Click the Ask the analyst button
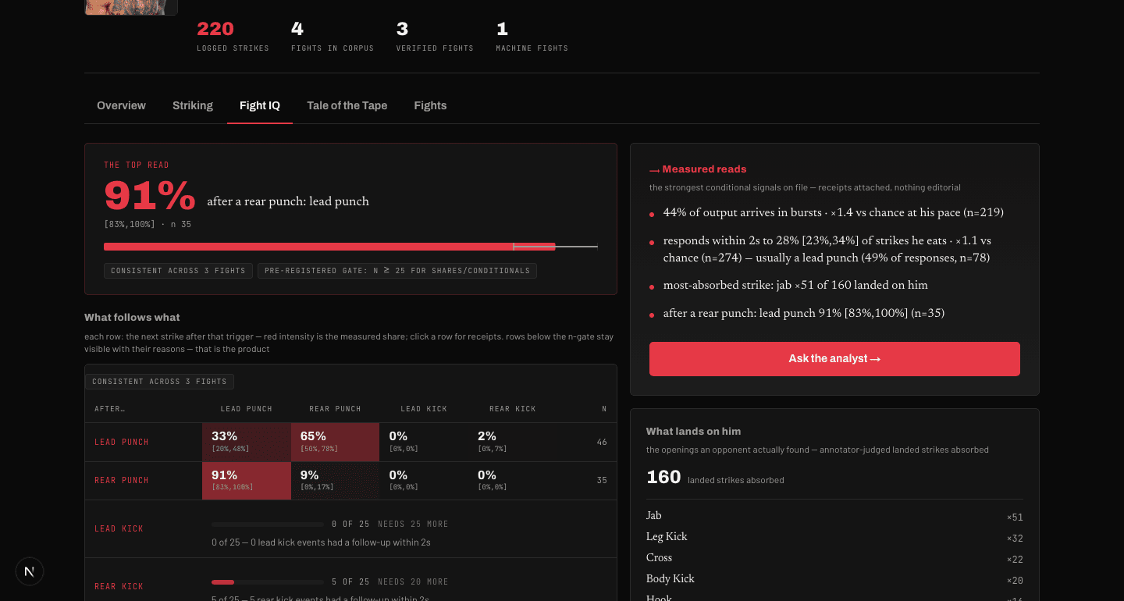The image size is (1124, 601). 834,359
